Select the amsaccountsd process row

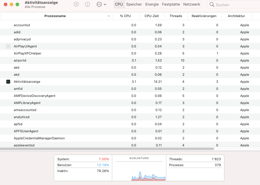130,110
